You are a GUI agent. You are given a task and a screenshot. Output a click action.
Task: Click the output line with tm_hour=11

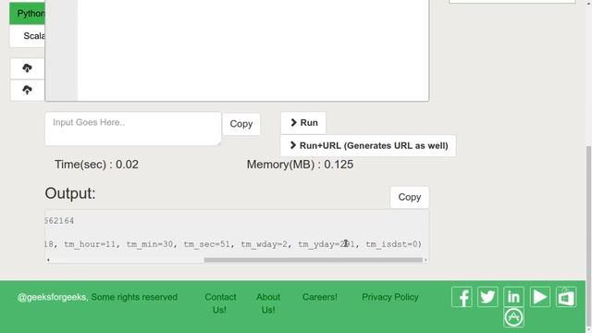233,244
